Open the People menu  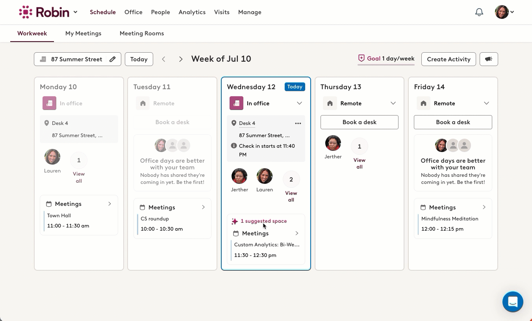161,12
